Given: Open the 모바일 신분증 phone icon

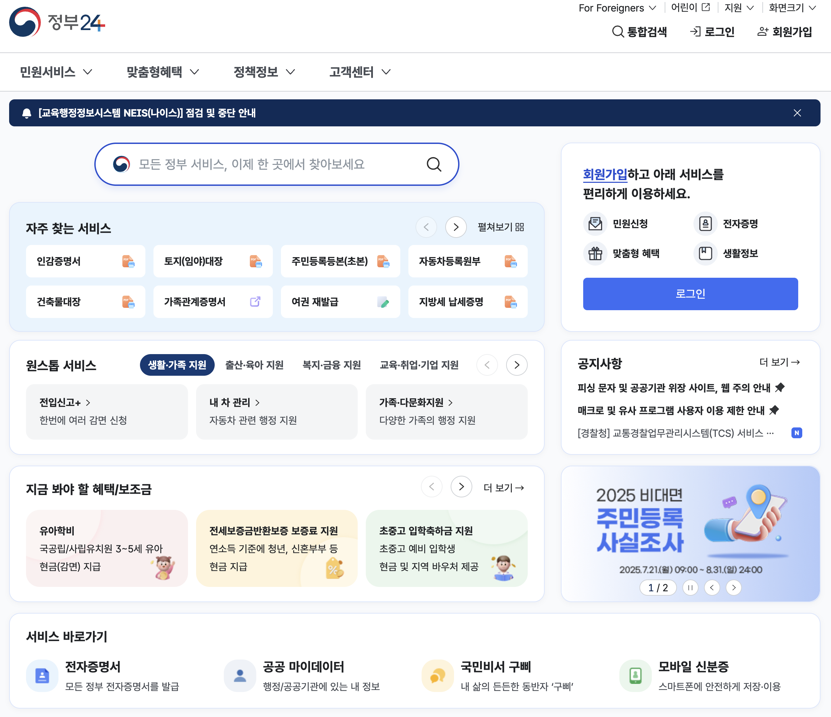Looking at the screenshot, I should click(x=635, y=676).
